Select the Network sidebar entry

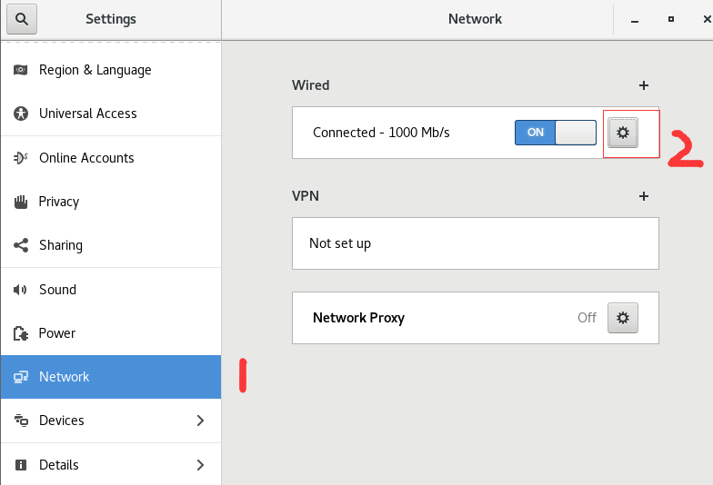pos(64,377)
